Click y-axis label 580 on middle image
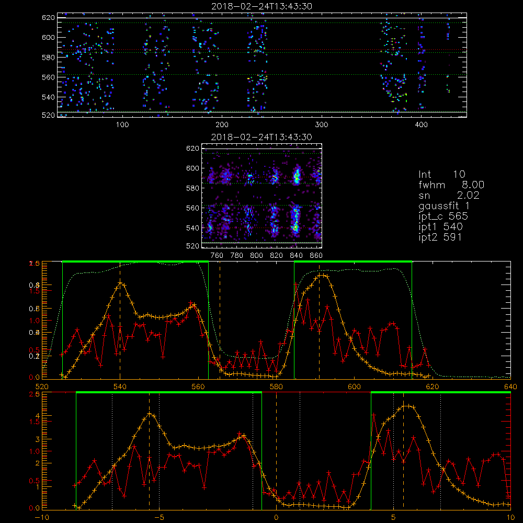 (x=192, y=188)
